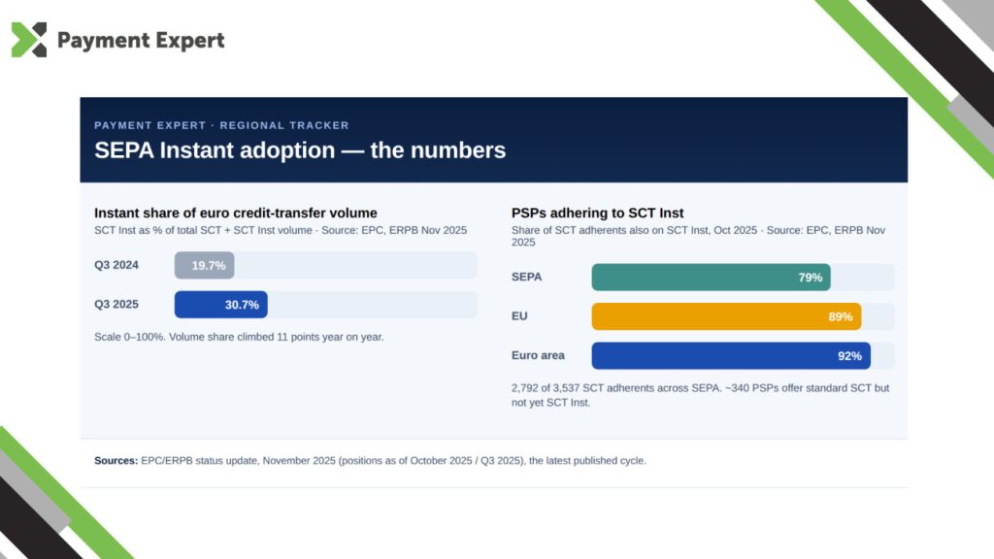Click the Euro area row label
This screenshot has width=994, height=559.
pos(538,355)
